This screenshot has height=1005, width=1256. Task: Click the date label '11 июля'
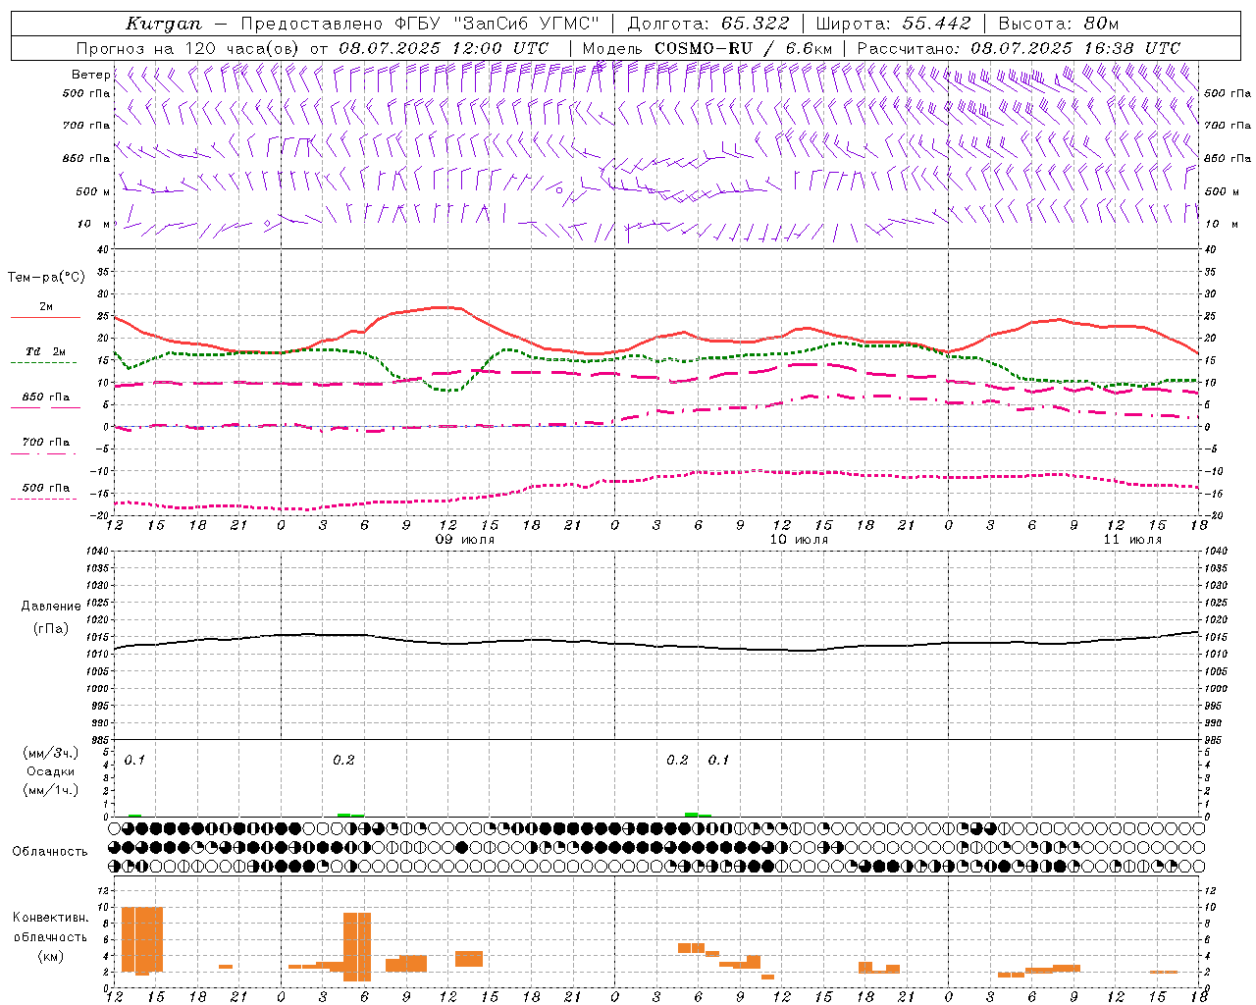click(1132, 540)
